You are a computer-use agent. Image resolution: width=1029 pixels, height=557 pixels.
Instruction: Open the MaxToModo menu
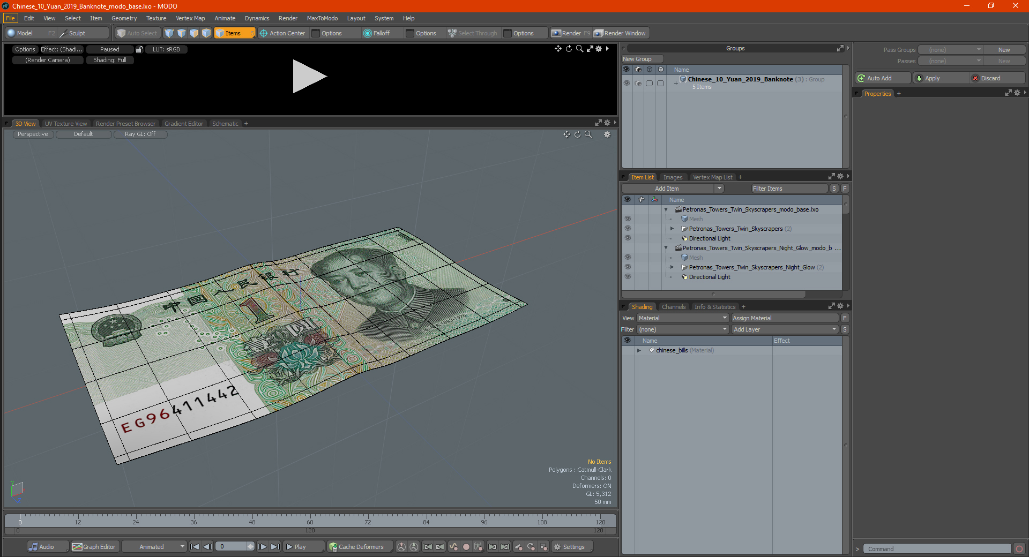point(322,18)
